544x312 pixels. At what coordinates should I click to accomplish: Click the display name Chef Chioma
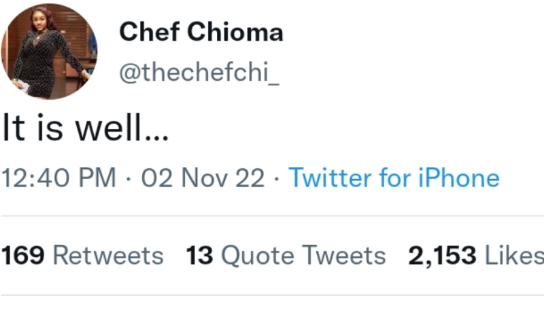click(x=201, y=32)
